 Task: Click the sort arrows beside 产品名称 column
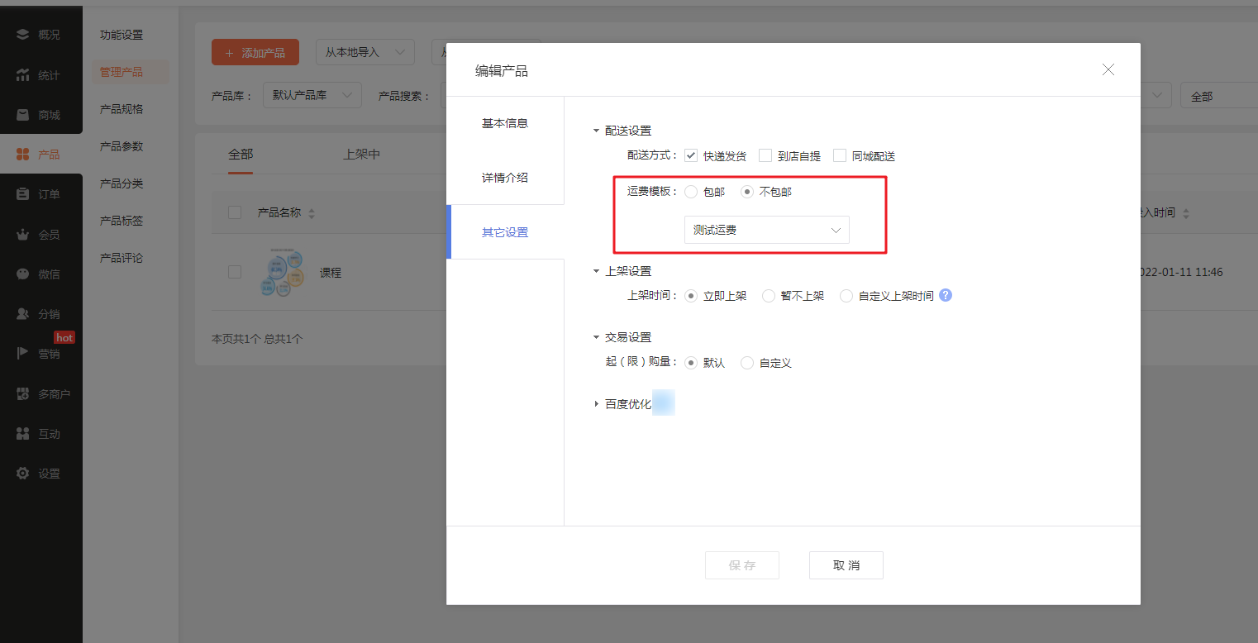tap(312, 213)
